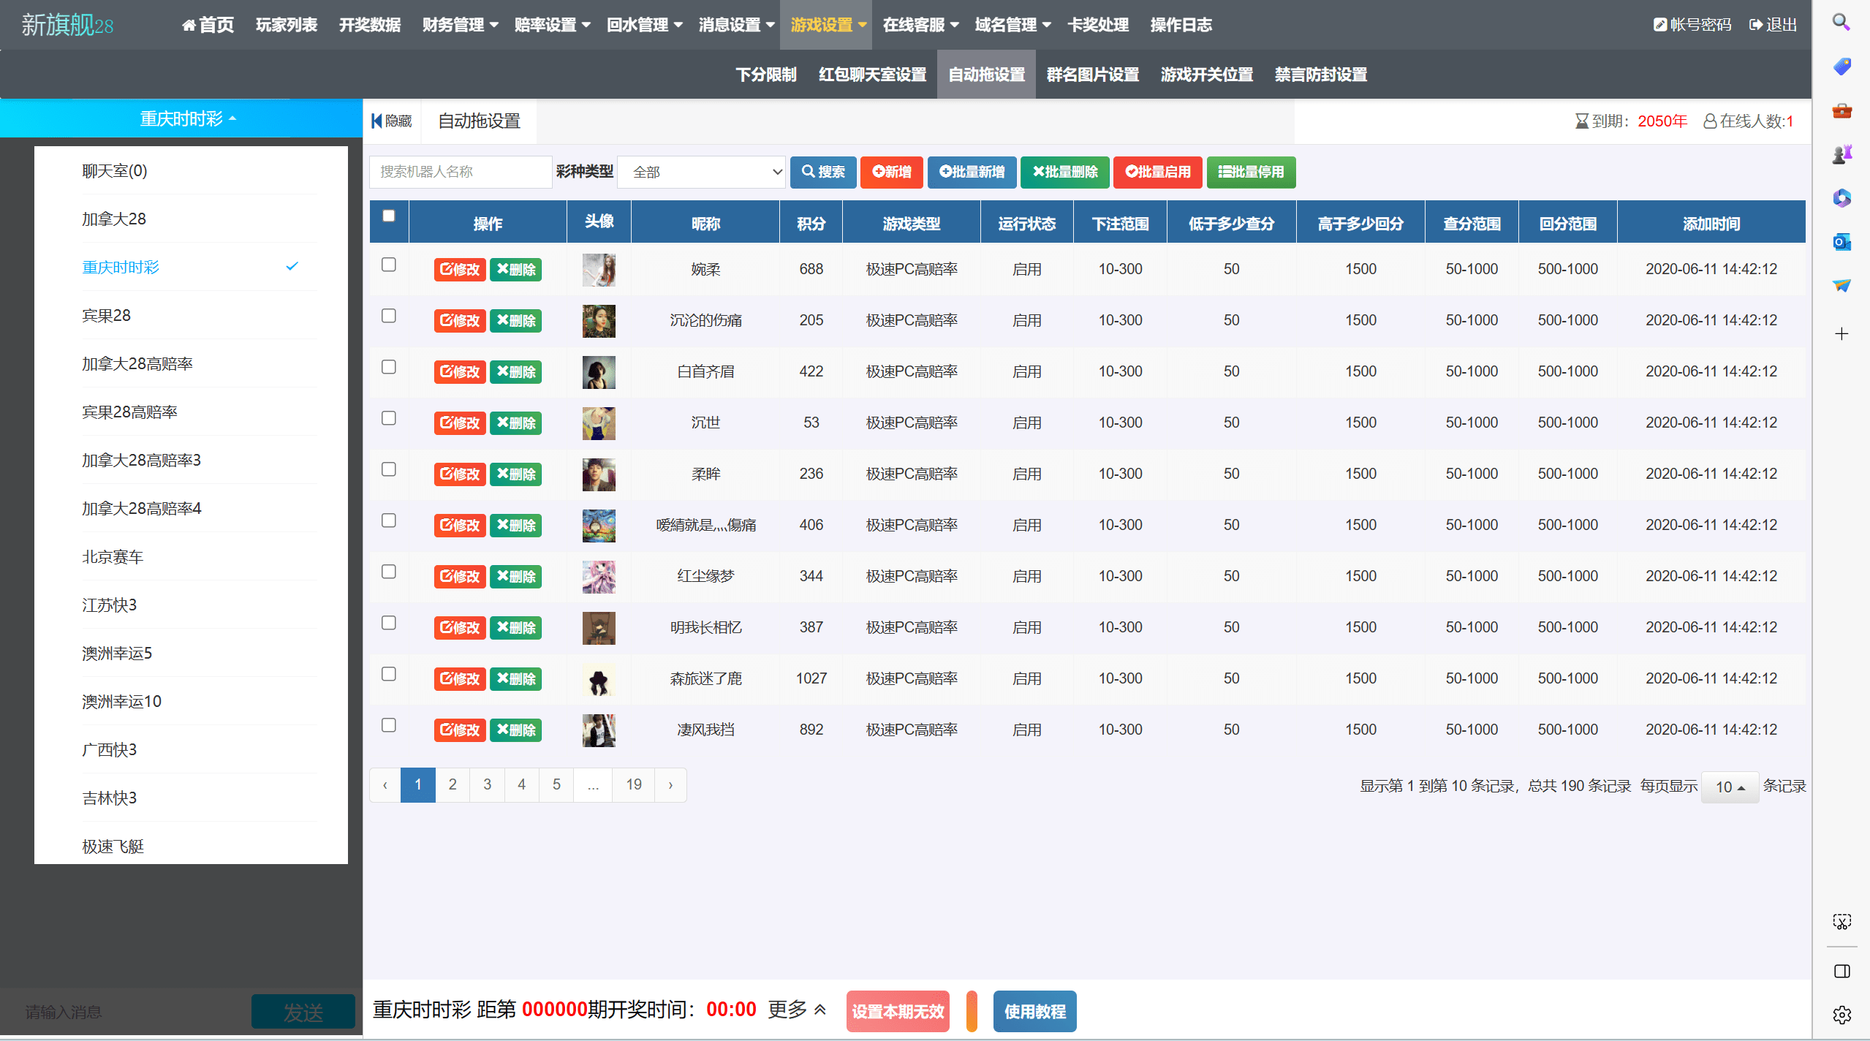Open the chess pieces games sidebar icon
1870x1041 pixels.
(1841, 154)
